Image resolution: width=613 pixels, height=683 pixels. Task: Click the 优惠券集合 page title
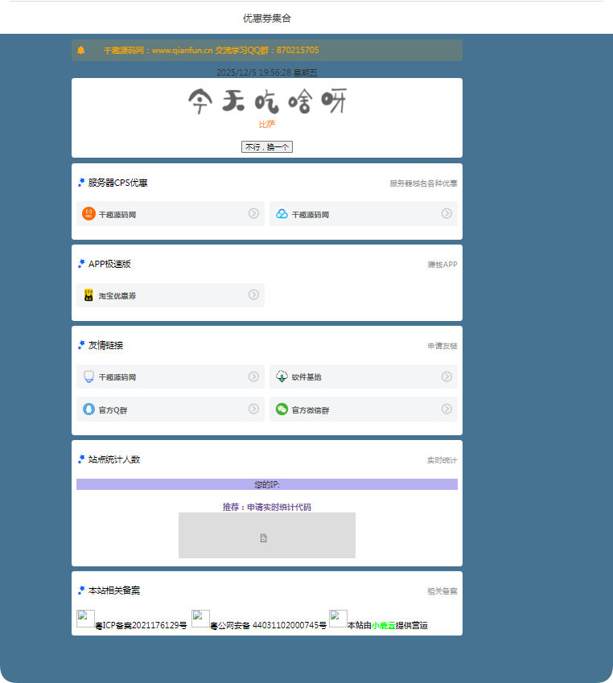(x=266, y=19)
